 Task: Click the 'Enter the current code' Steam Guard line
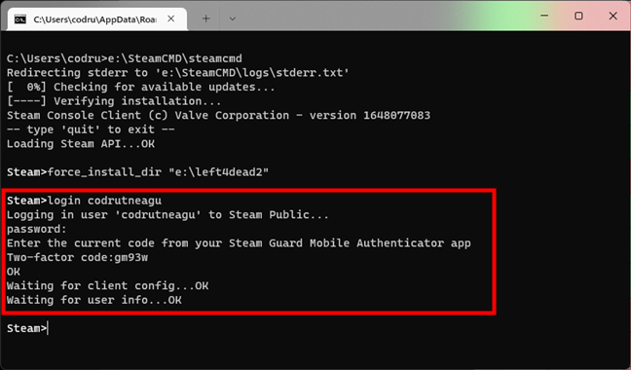click(239, 242)
